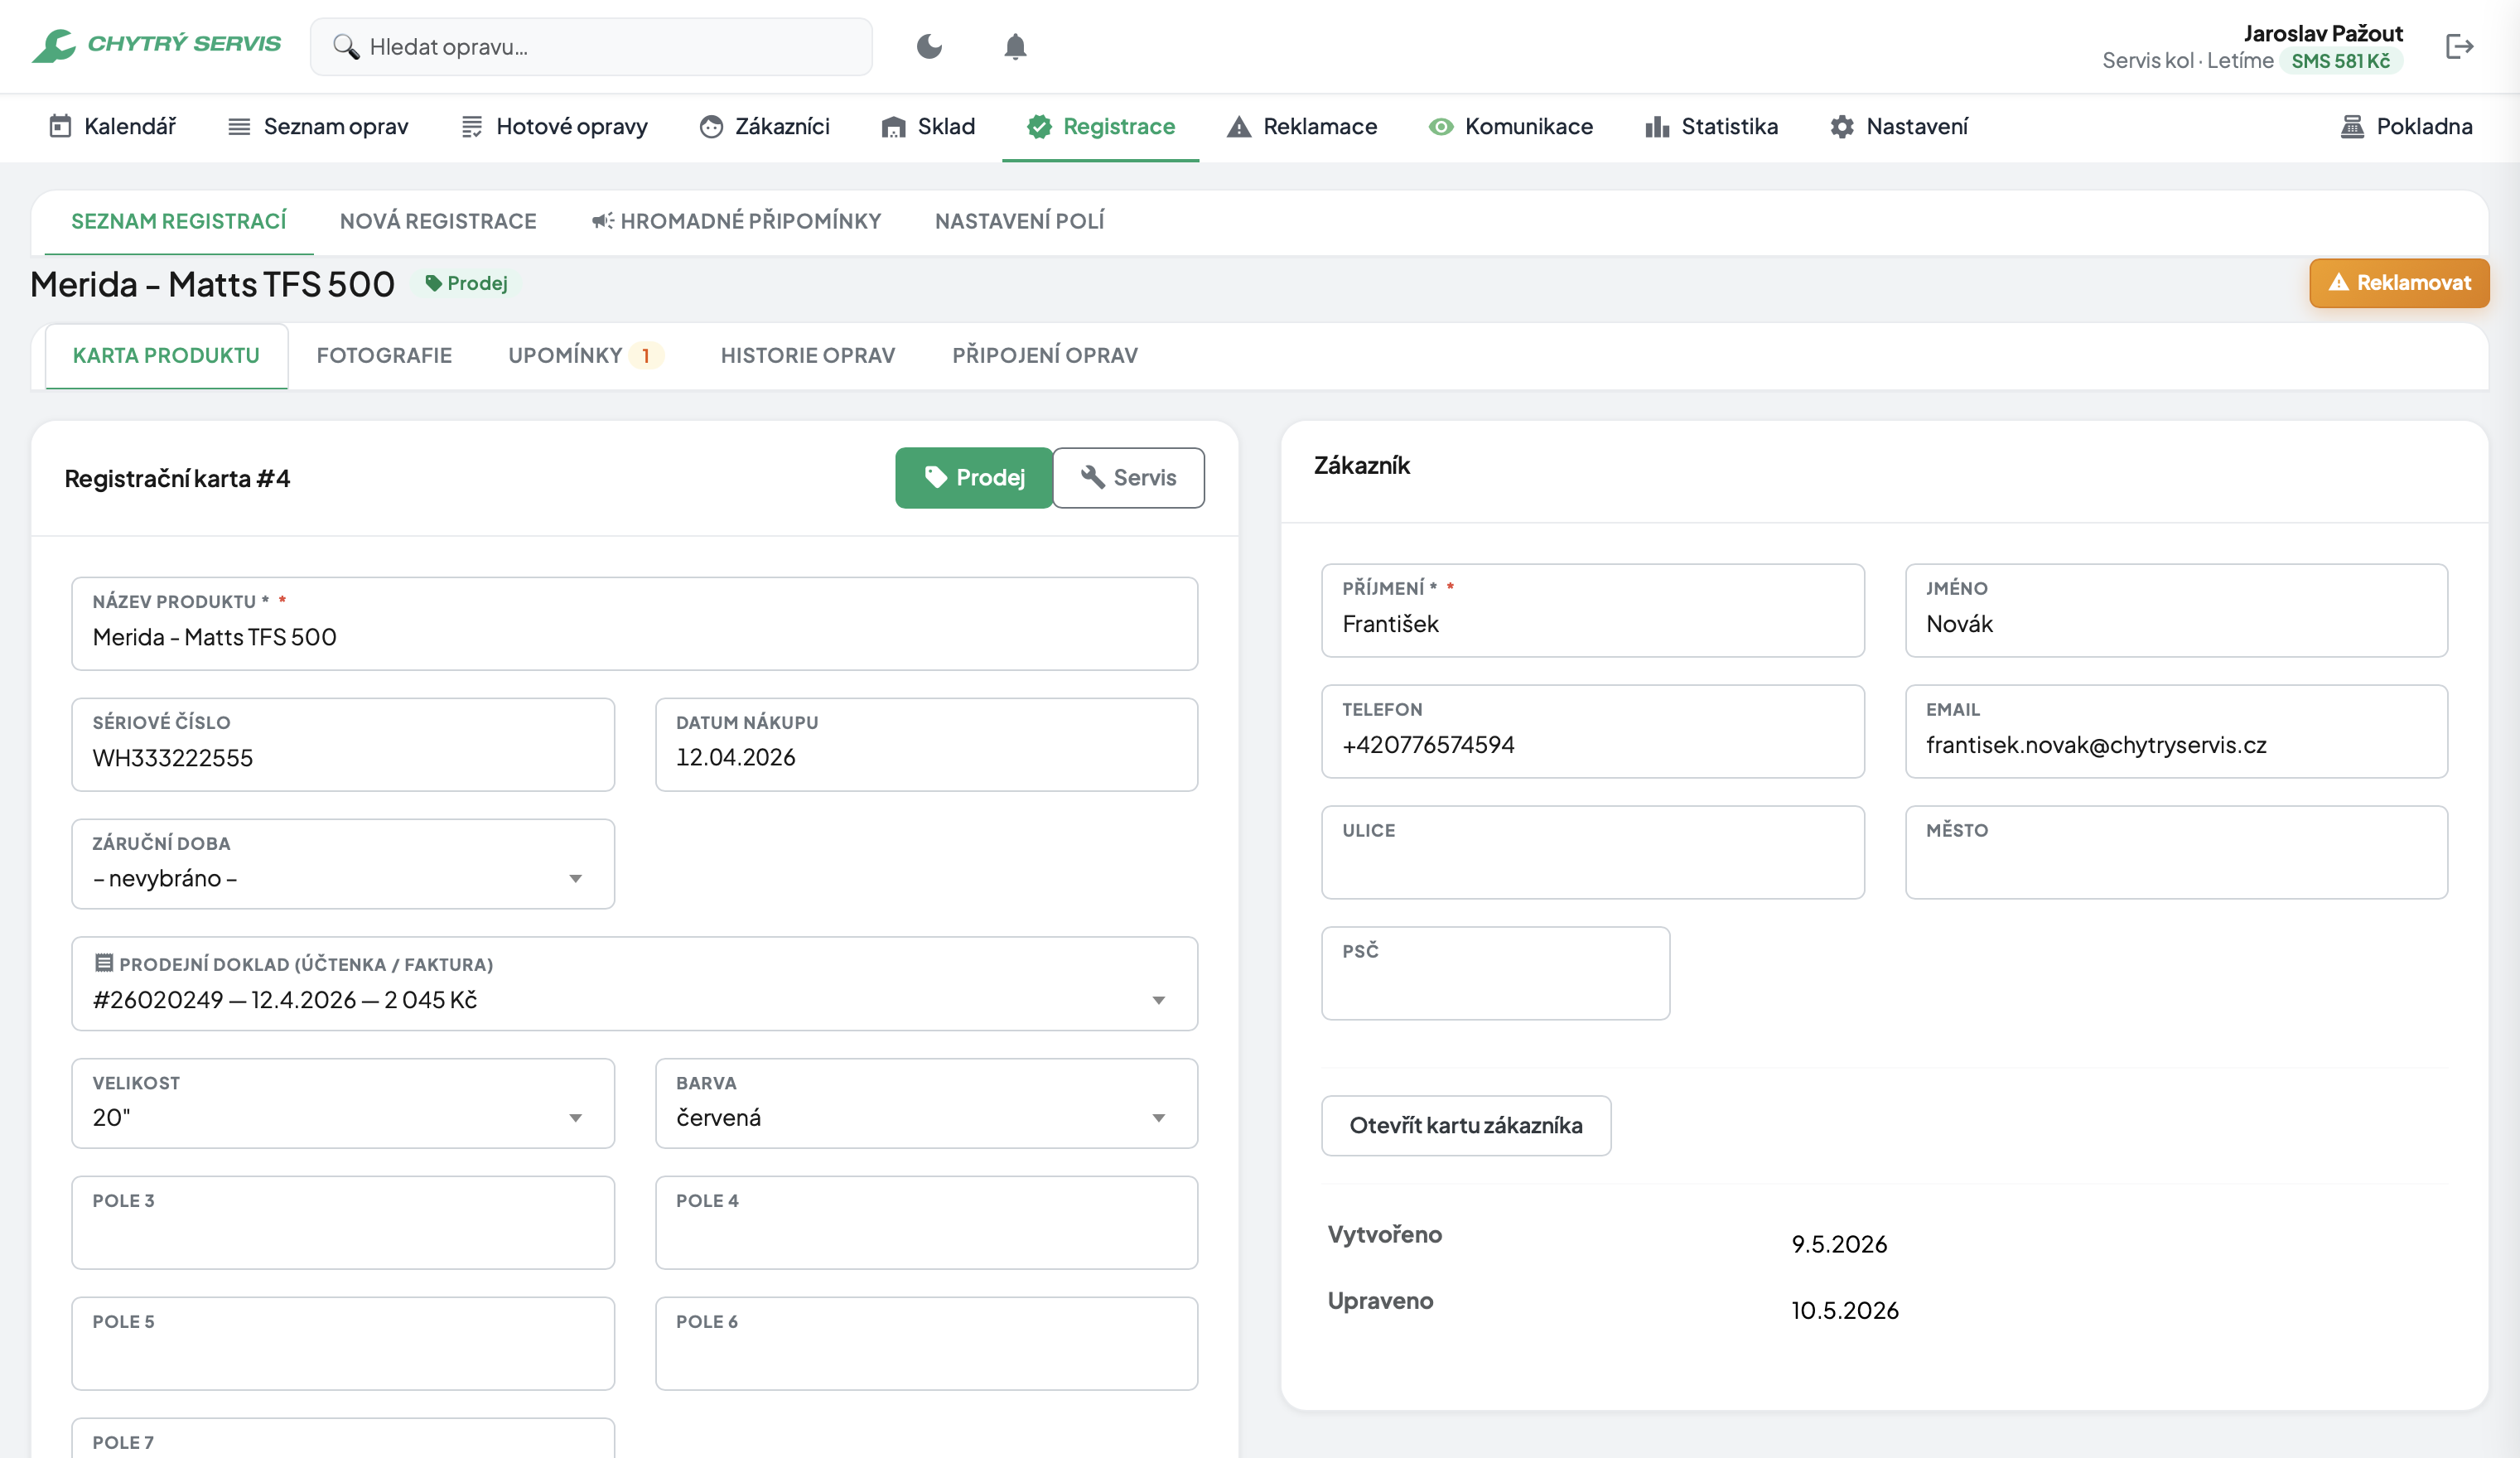Click the Registrační karta #4 heading
Viewport: 2520px width, 1458px height.
click(177, 479)
